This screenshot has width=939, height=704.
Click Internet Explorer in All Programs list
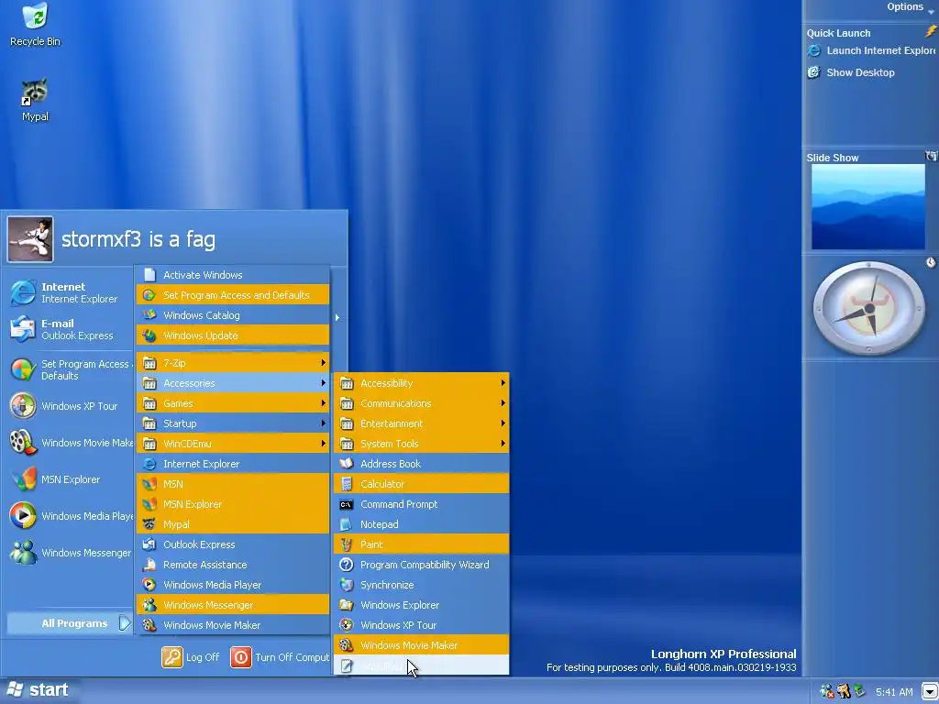pyautogui.click(x=233, y=463)
